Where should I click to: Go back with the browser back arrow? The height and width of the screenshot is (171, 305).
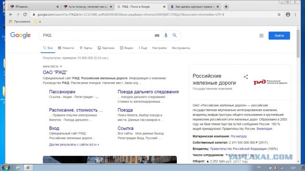(10, 15)
